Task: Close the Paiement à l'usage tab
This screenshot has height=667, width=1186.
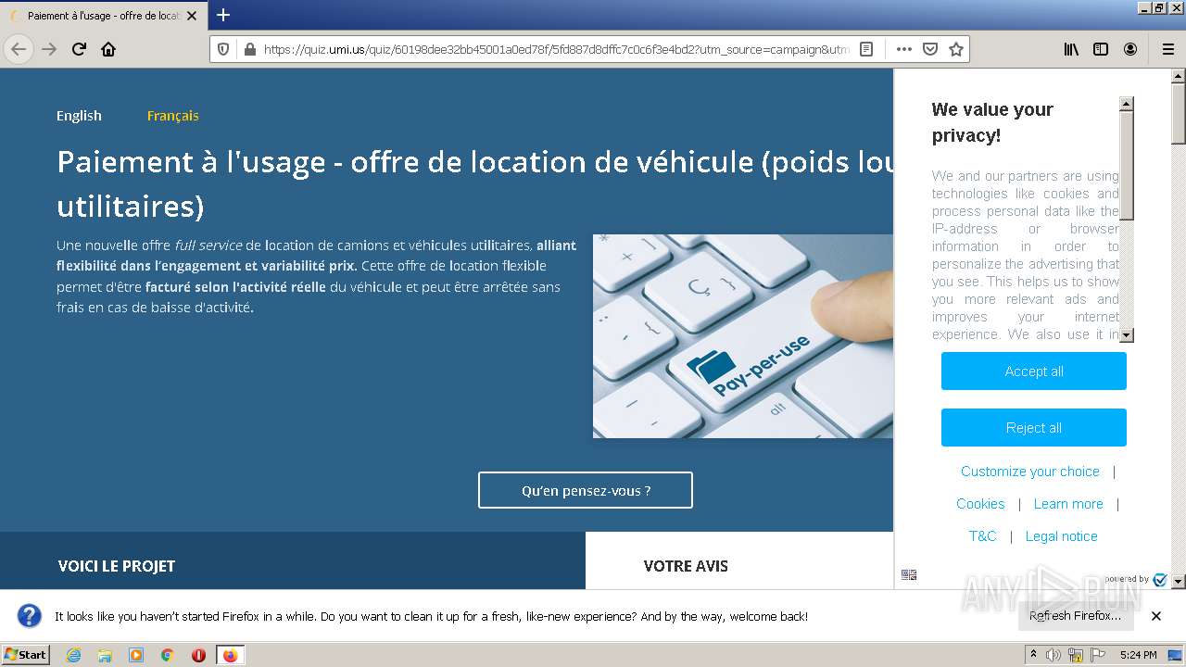Action: click(x=192, y=16)
